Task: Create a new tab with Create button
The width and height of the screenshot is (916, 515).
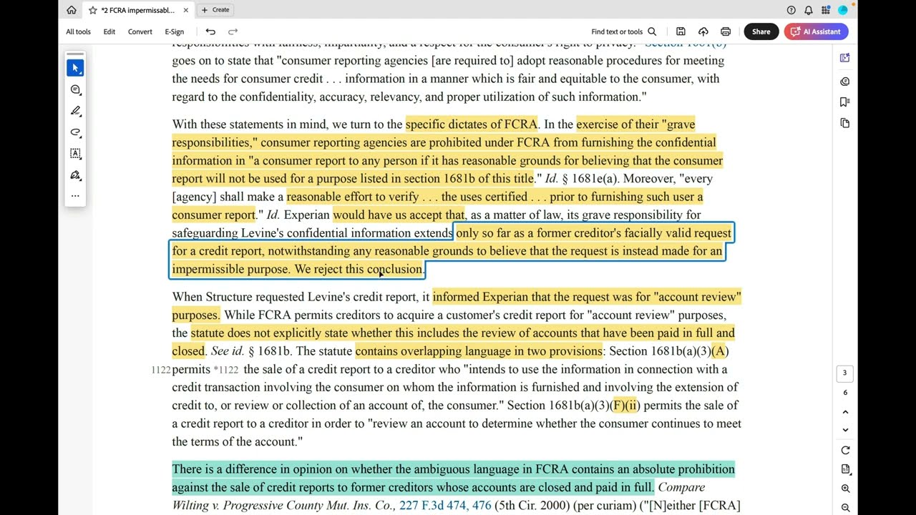Action: coord(215,10)
